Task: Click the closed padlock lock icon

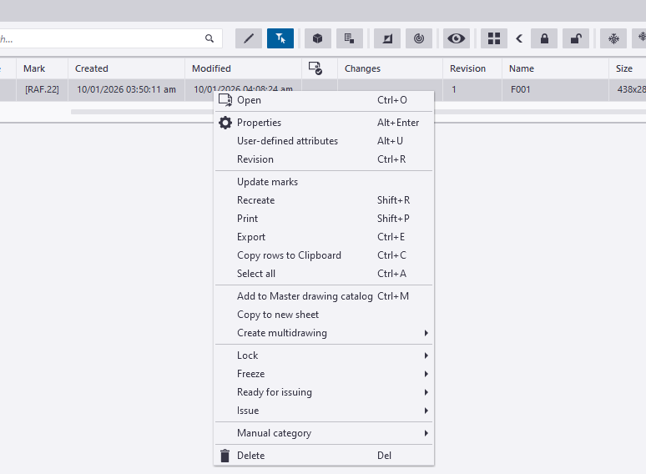Action: (x=544, y=38)
